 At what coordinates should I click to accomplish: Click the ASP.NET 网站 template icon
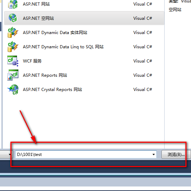pos(13,4)
